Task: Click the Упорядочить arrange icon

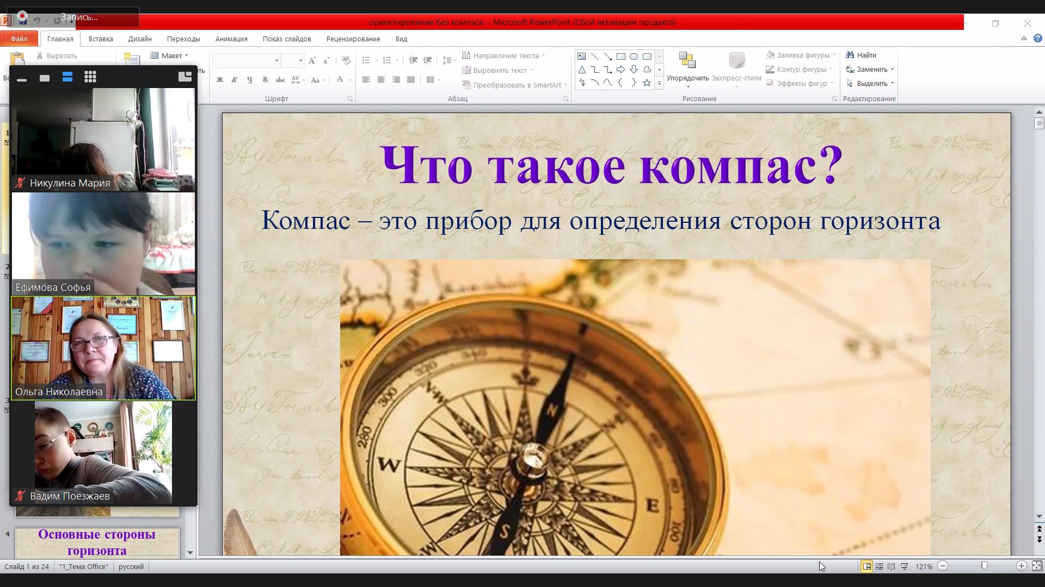Action: click(x=687, y=61)
